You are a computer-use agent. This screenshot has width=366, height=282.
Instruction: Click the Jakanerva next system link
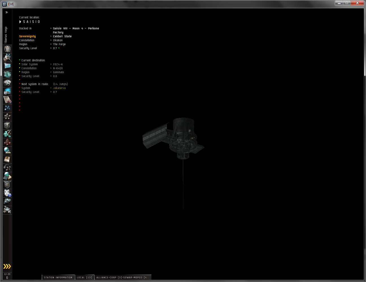59,88
